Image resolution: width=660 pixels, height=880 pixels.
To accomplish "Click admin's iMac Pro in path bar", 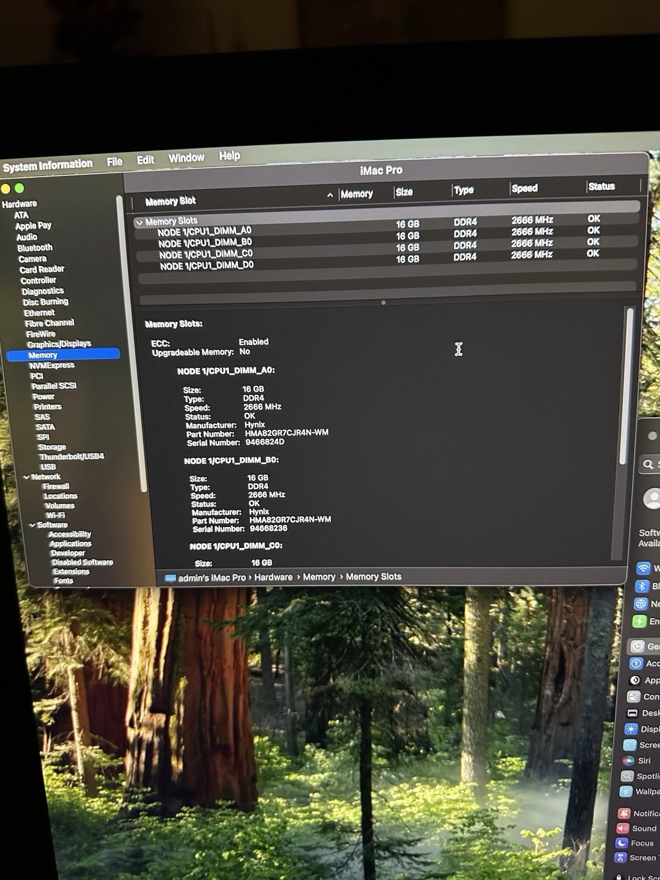I will pyautogui.click(x=212, y=578).
